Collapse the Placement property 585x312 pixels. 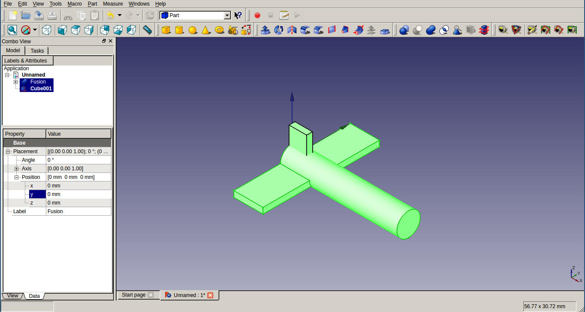(x=8, y=152)
